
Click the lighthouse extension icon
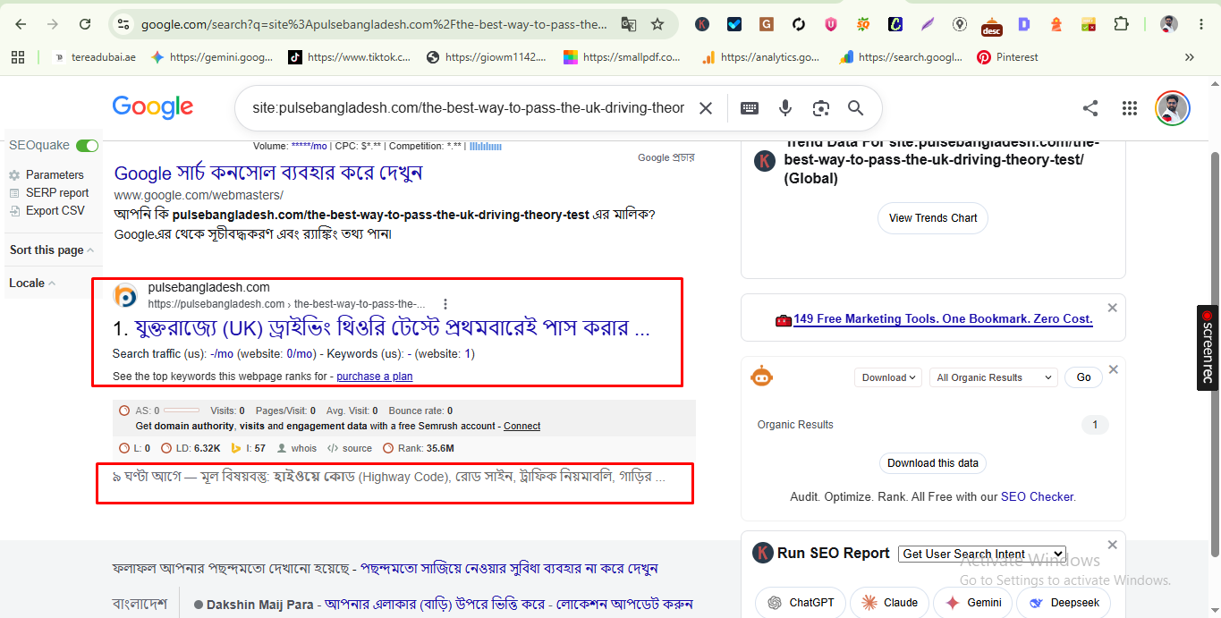[1056, 24]
